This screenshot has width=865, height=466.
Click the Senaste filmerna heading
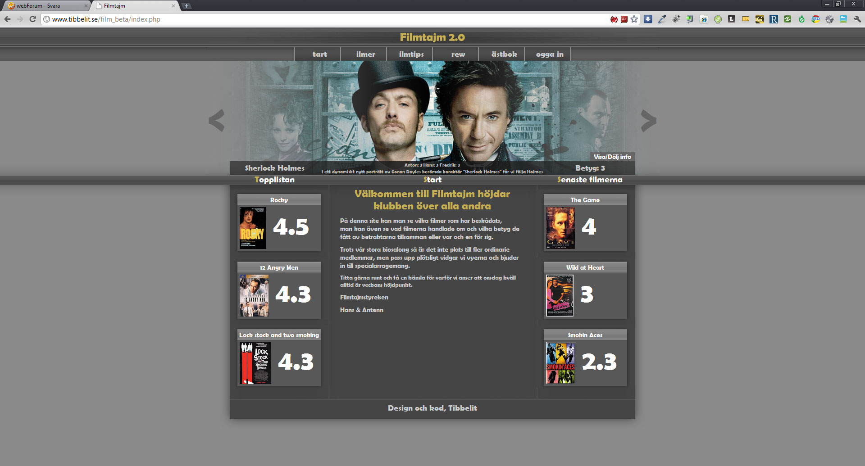click(x=590, y=180)
